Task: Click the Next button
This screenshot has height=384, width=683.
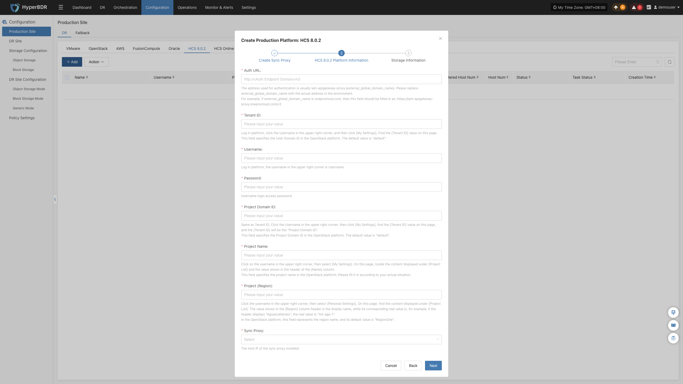Action: pos(433,366)
